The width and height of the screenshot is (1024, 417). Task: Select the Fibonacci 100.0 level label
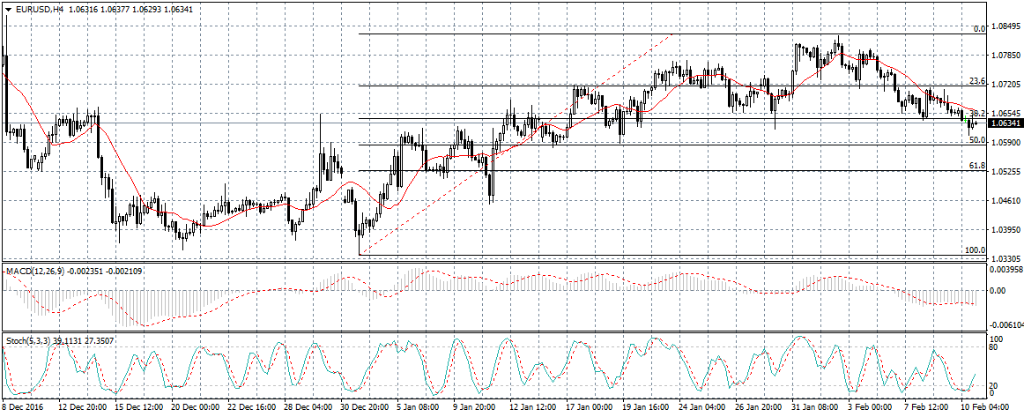click(x=975, y=250)
